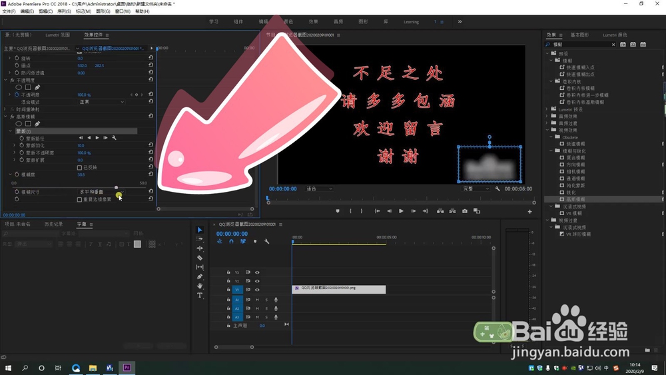Viewport: 666px width, 375px height.
Task: Click Accelerated Effects filter icon in Effects panel
Action: (x=623, y=44)
